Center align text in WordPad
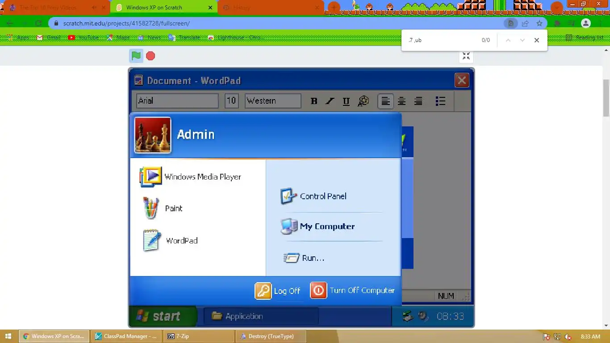This screenshot has width=610, height=343. [402, 101]
